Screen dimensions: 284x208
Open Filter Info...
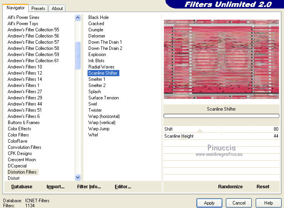(89, 186)
